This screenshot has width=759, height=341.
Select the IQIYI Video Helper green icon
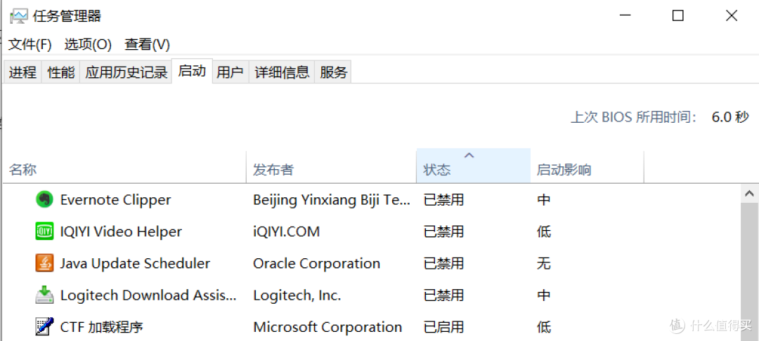tap(44, 232)
